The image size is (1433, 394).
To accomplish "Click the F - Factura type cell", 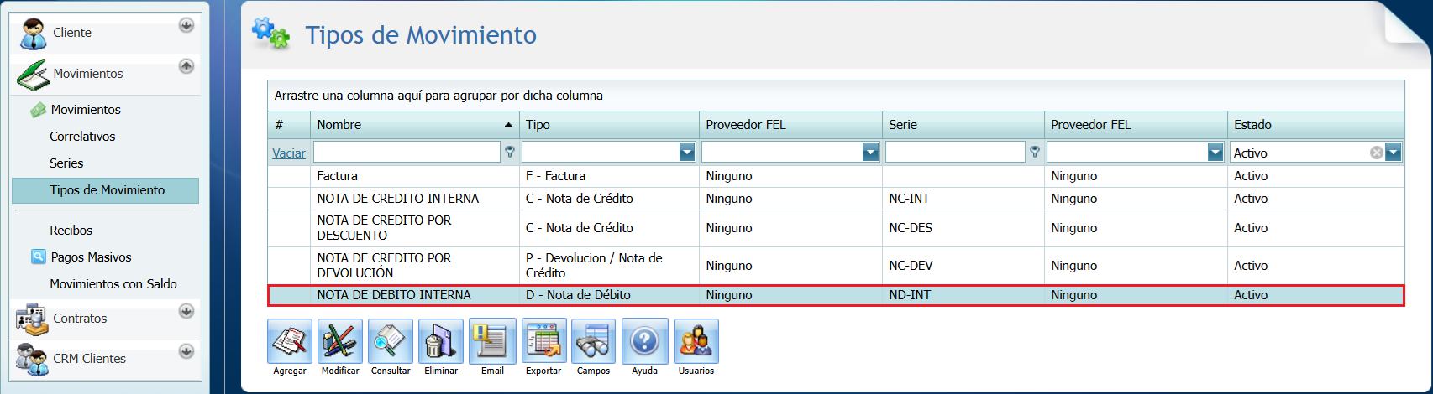I will pos(609,176).
